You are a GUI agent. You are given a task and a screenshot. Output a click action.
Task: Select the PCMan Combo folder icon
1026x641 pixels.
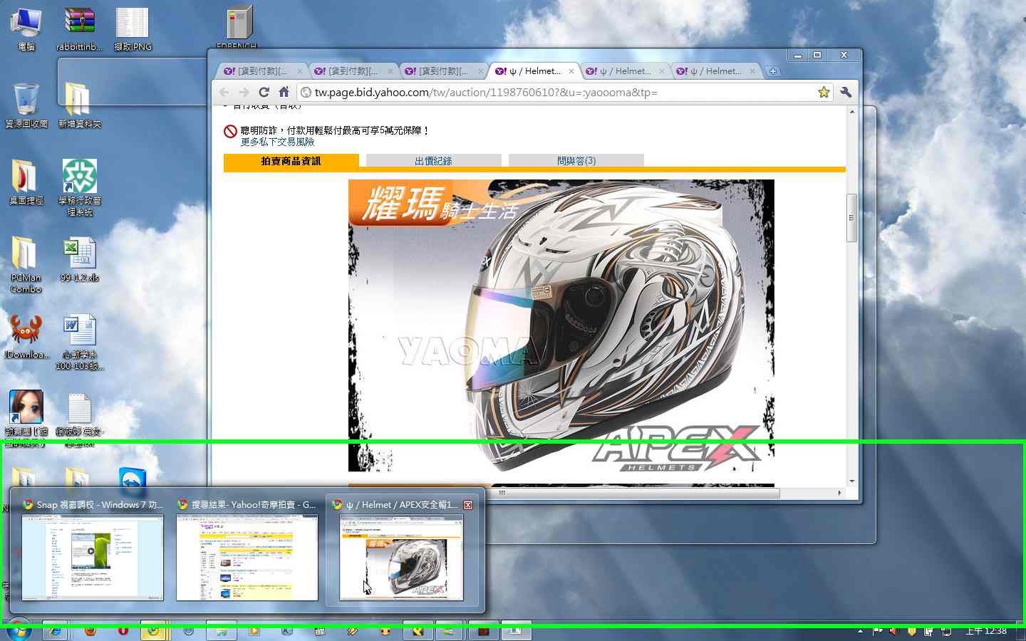pyautogui.click(x=26, y=264)
